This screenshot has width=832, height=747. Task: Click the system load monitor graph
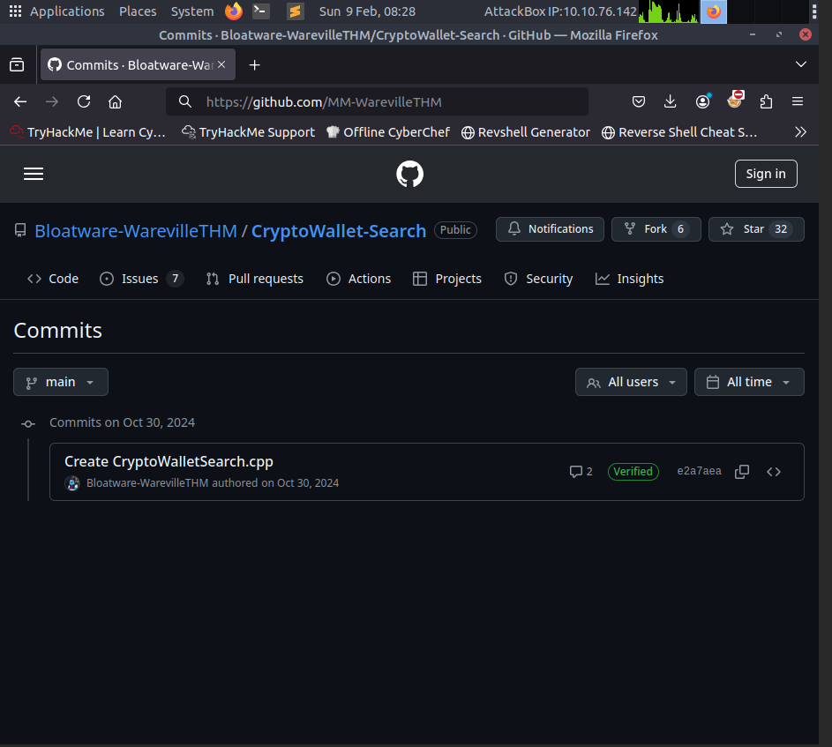click(x=669, y=11)
